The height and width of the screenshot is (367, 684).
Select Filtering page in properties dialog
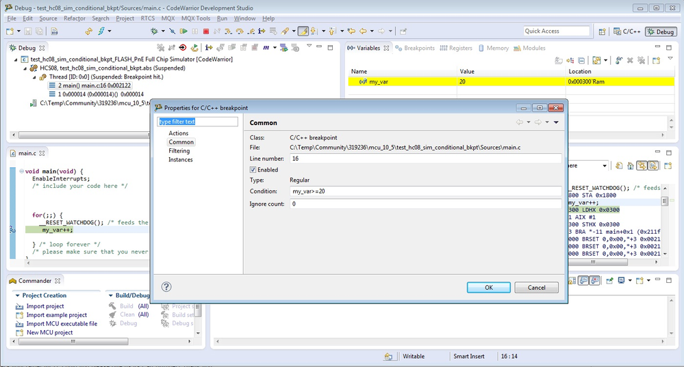tap(179, 151)
